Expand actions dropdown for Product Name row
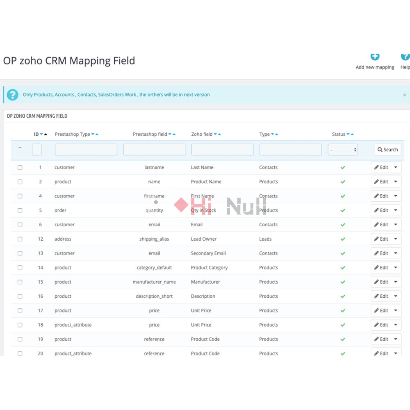The height and width of the screenshot is (410, 410). [x=396, y=182]
